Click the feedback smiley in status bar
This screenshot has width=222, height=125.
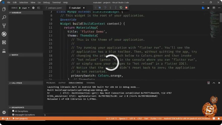214,118
